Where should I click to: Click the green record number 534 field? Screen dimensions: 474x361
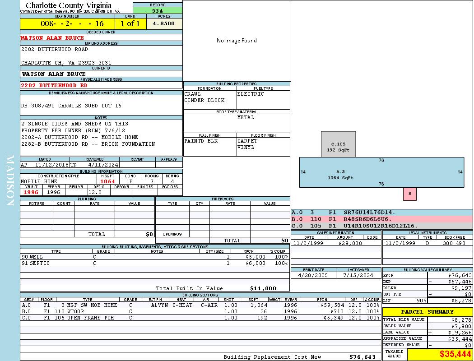158,10
